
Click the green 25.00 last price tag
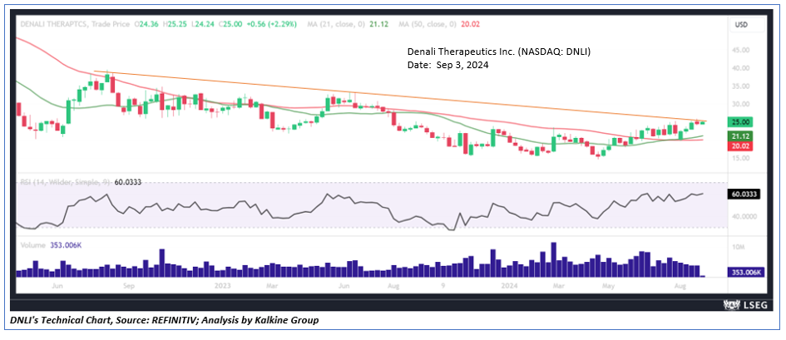click(740, 122)
